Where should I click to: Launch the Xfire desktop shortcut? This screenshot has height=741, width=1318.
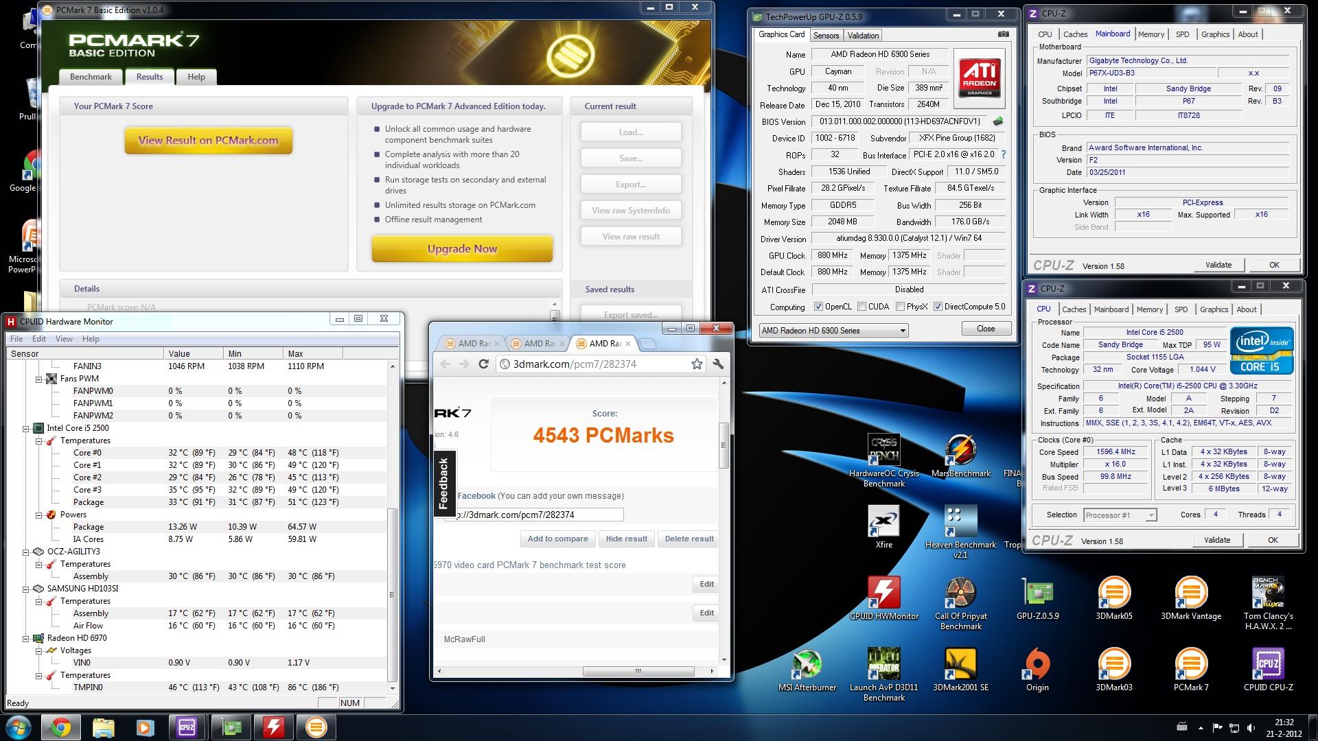883,527
